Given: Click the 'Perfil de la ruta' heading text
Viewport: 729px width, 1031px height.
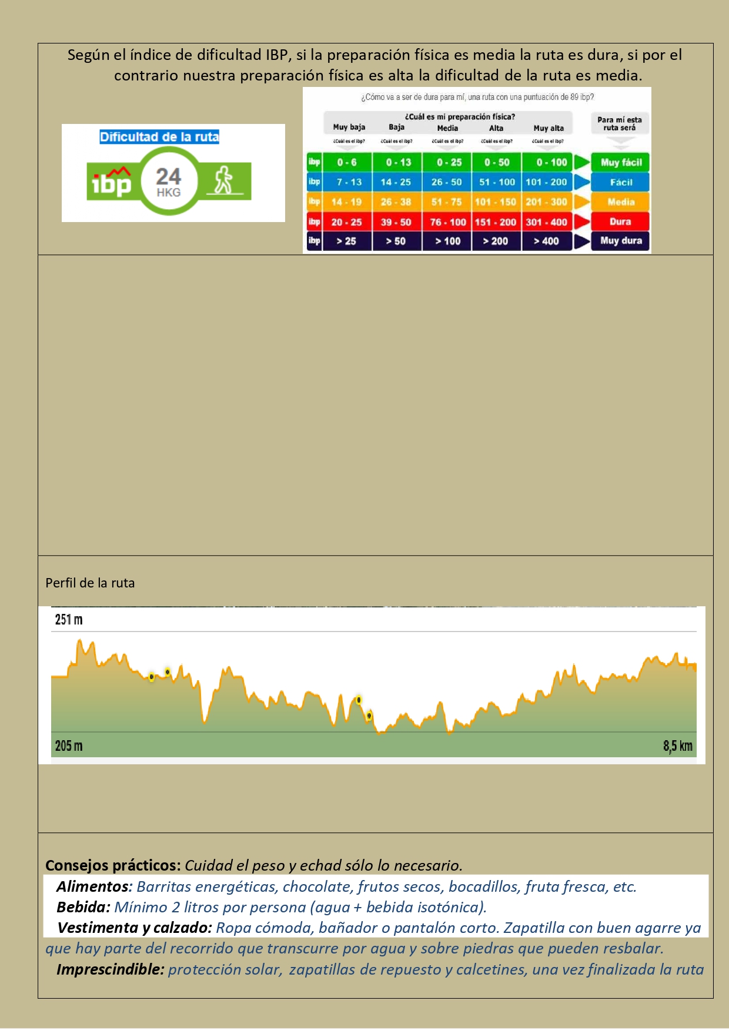Looking at the screenshot, I should (90, 583).
